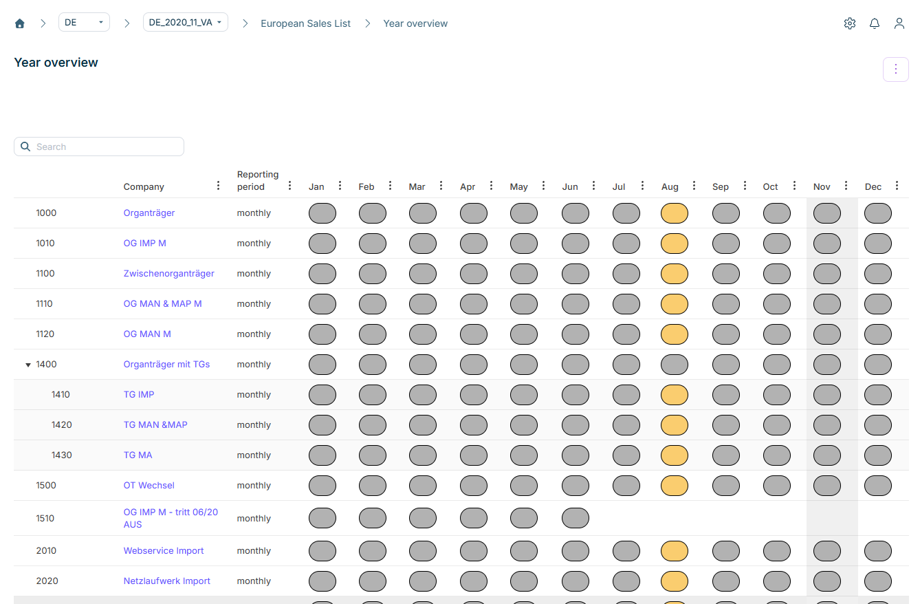Open the Apr column options menu
Image resolution: width=920 pixels, height=604 pixels.
[x=492, y=186]
